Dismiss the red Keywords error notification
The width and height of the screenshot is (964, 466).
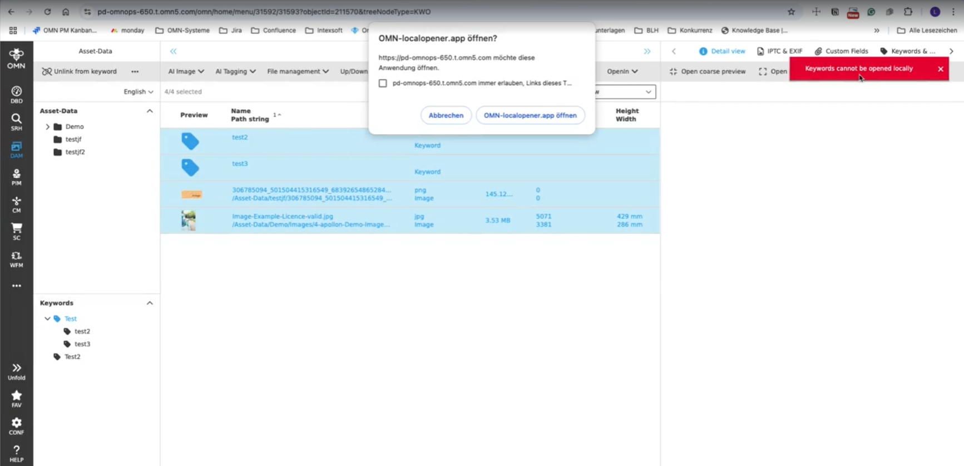tap(940, 69)
